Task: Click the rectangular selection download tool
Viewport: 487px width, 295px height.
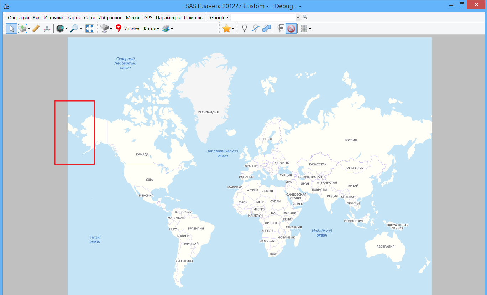Action: pos(23,29)
